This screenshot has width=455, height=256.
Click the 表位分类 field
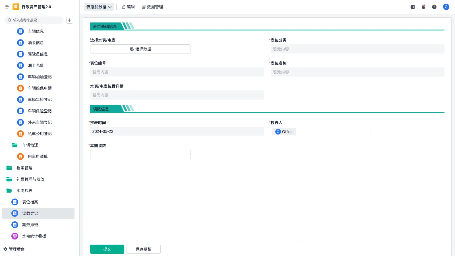[357, 49]
